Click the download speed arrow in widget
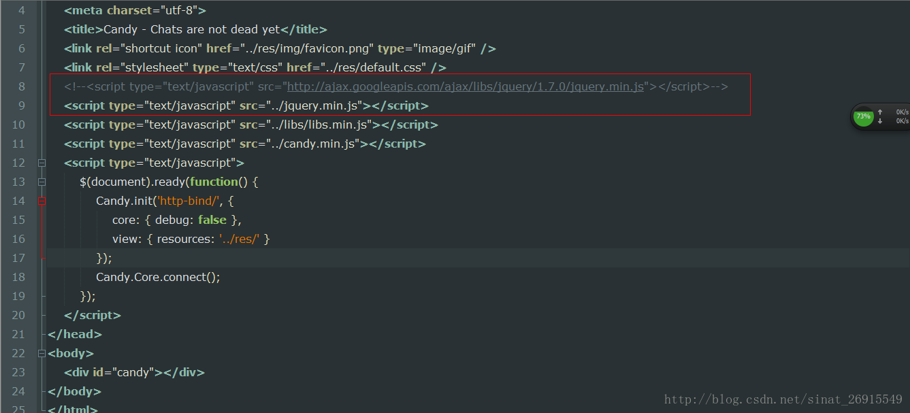The image size is (910, 413). [880, 121]
